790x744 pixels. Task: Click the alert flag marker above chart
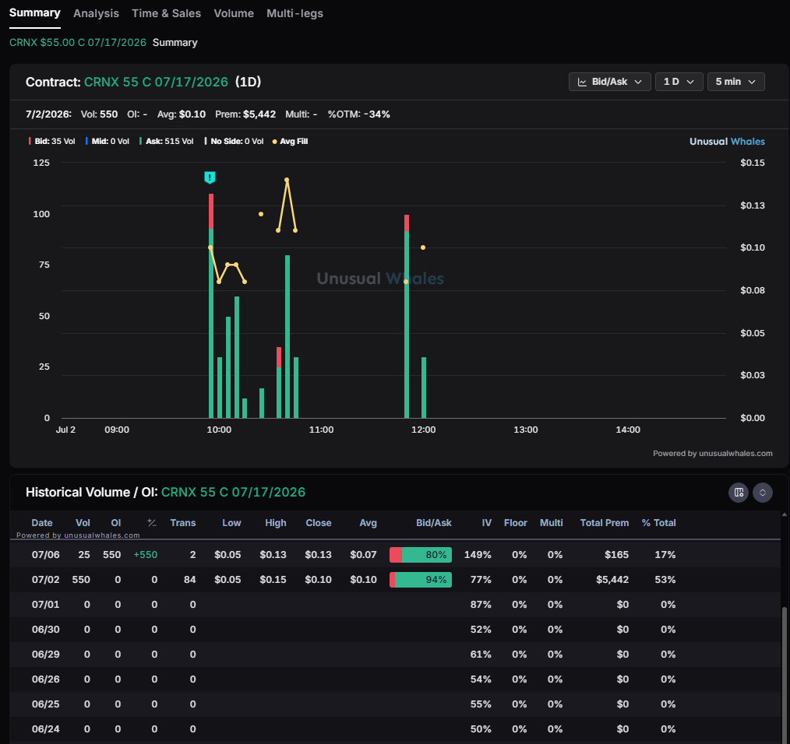[210, 177]
